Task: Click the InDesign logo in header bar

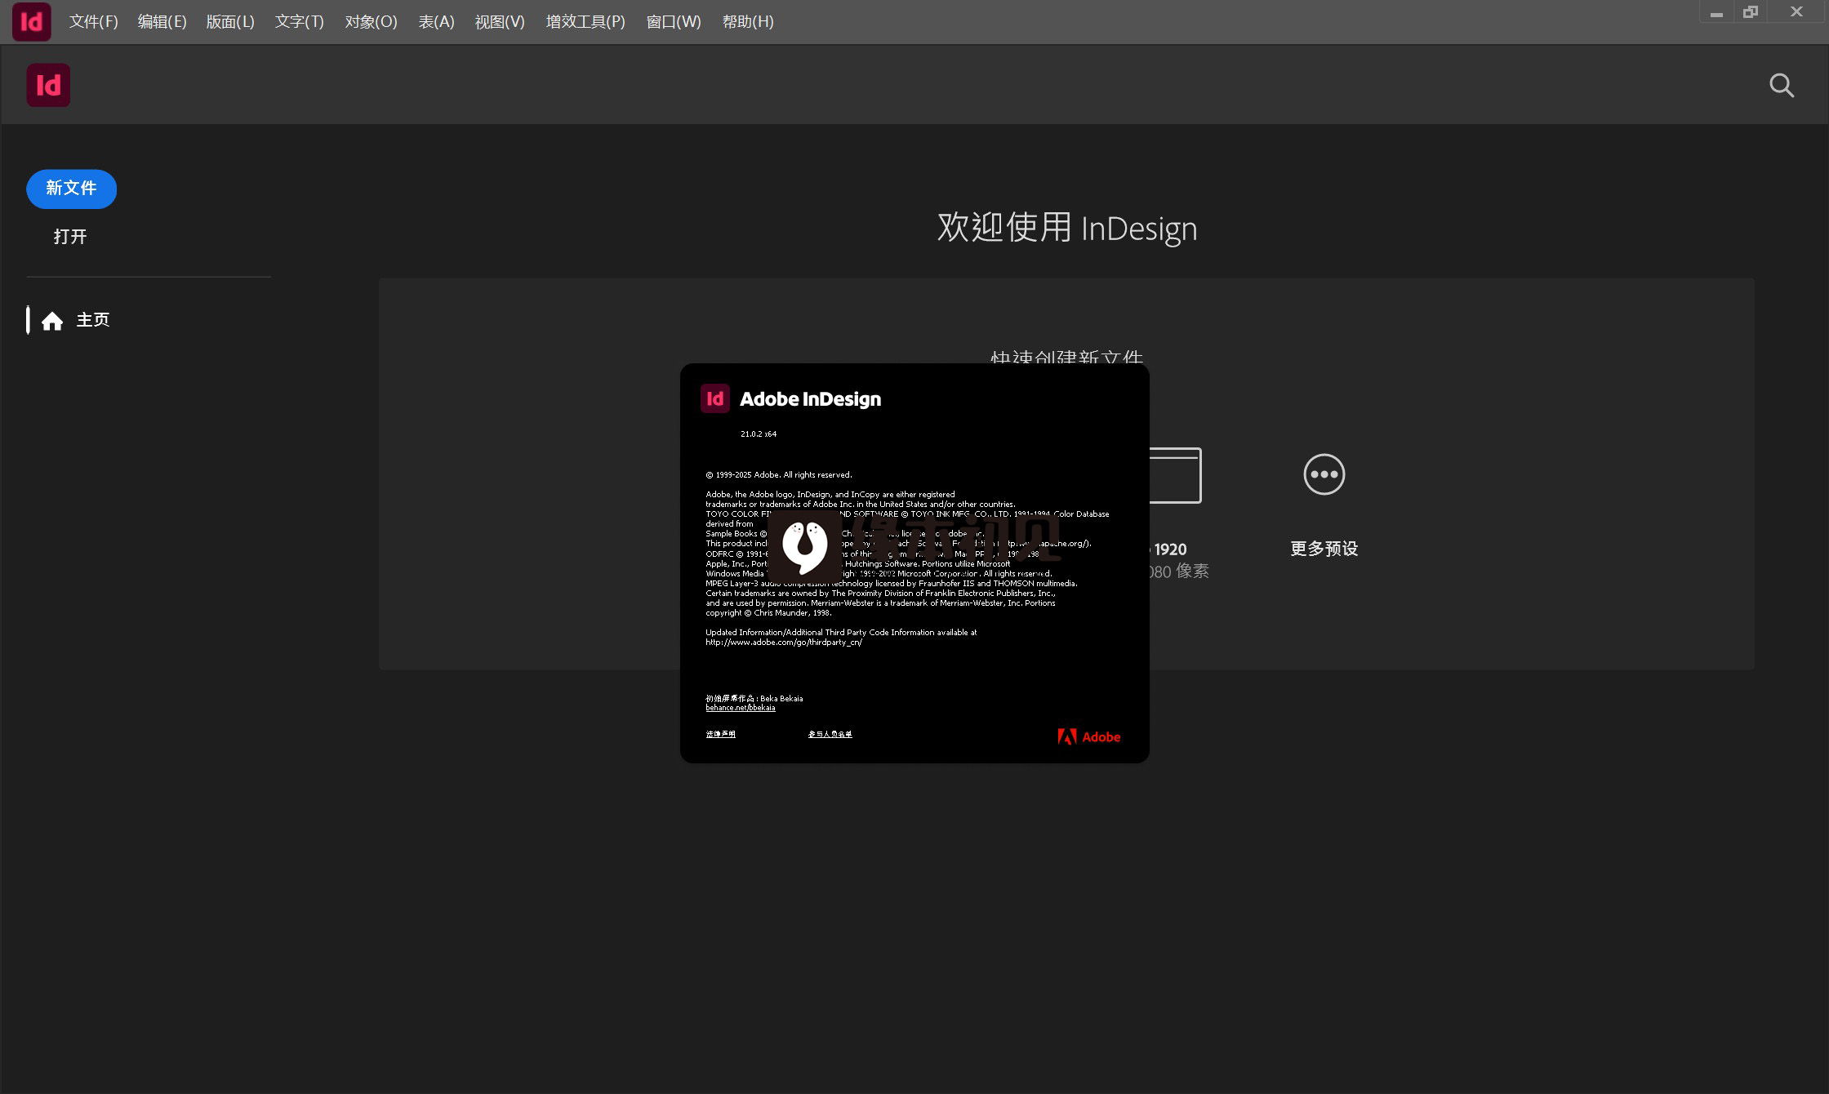Action: coord(48,86)
